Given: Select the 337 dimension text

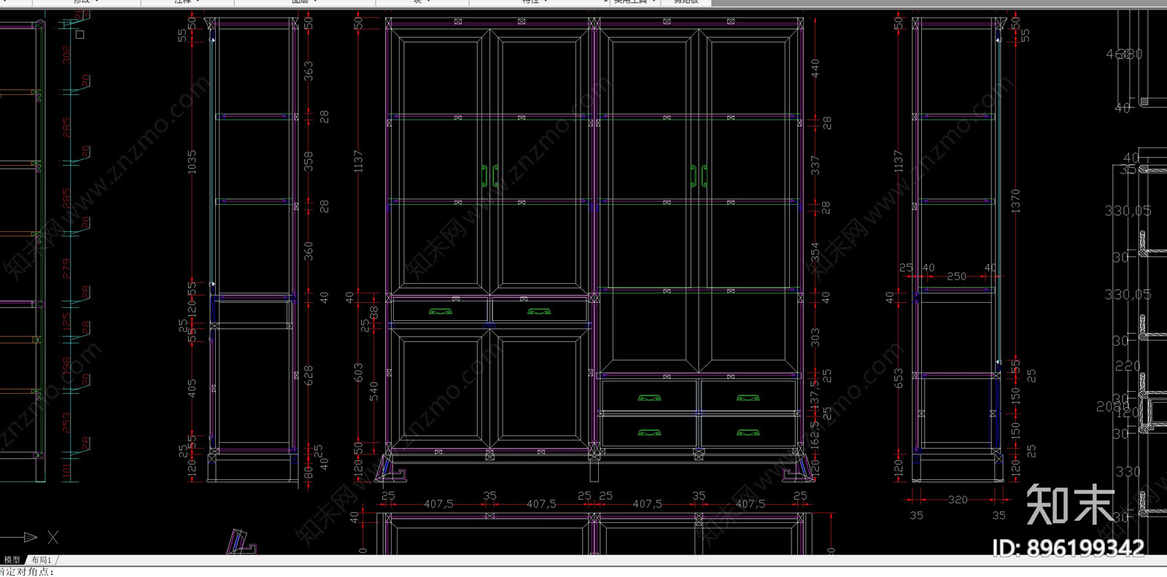Looking at the screenshot, I should [x=815, y=165].
